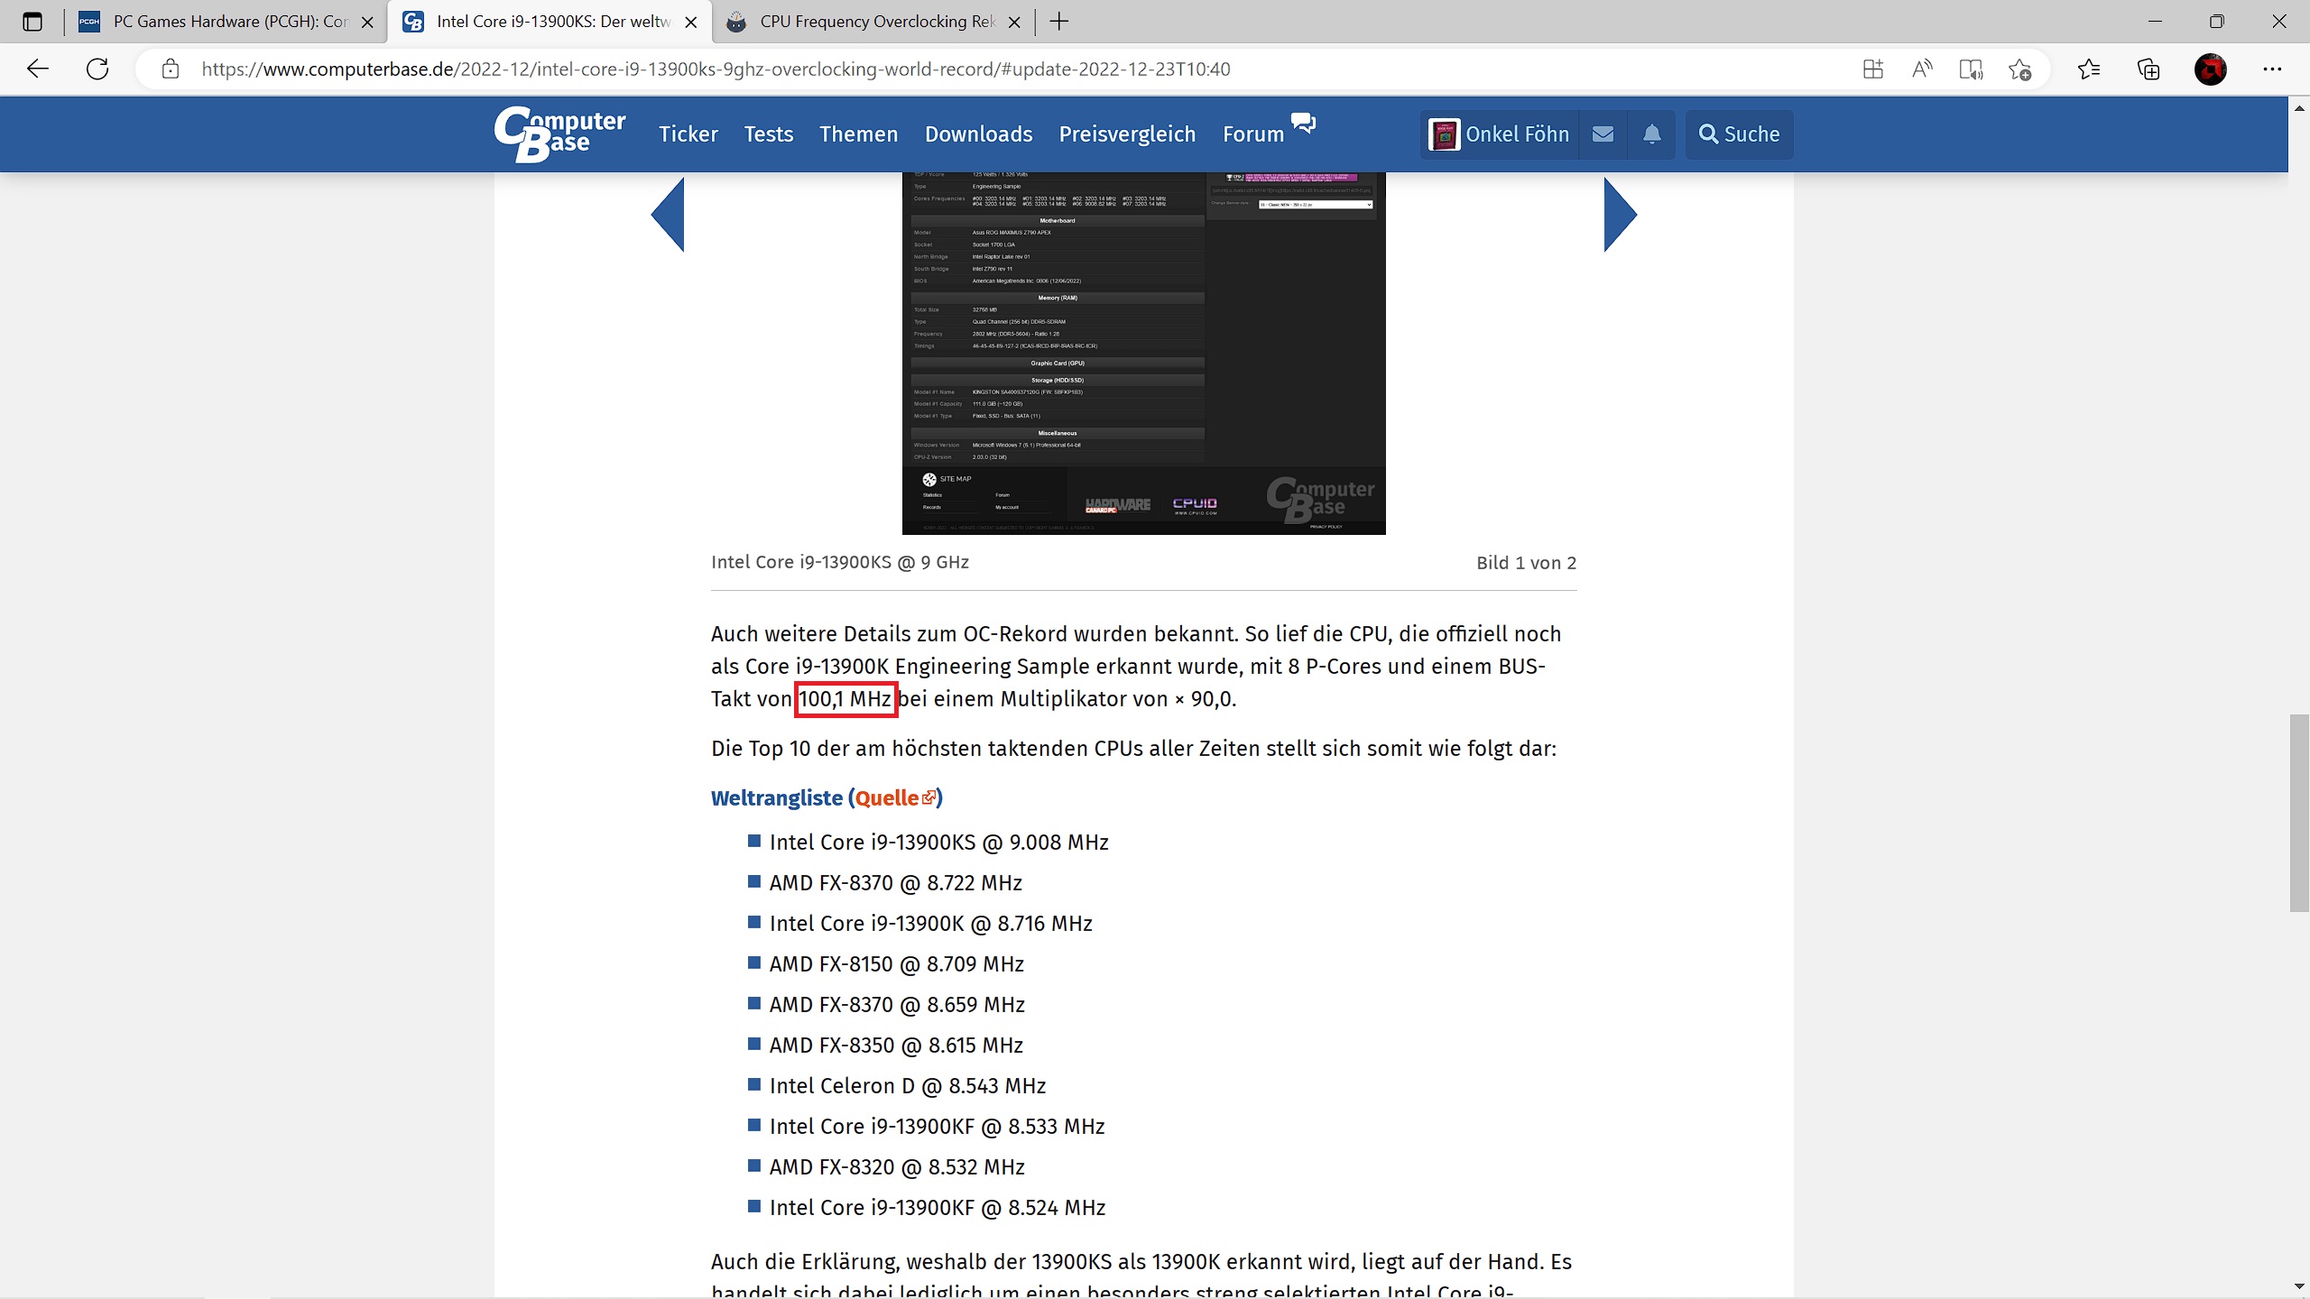Switch to PC Games Hardware tab

pyautogui.click(x=226, y=22)
